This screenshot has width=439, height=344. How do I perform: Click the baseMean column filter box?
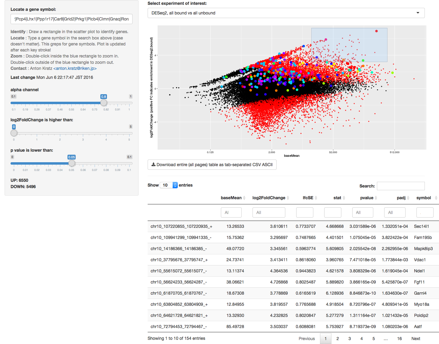pyautogui.click(x=231, y=212)
